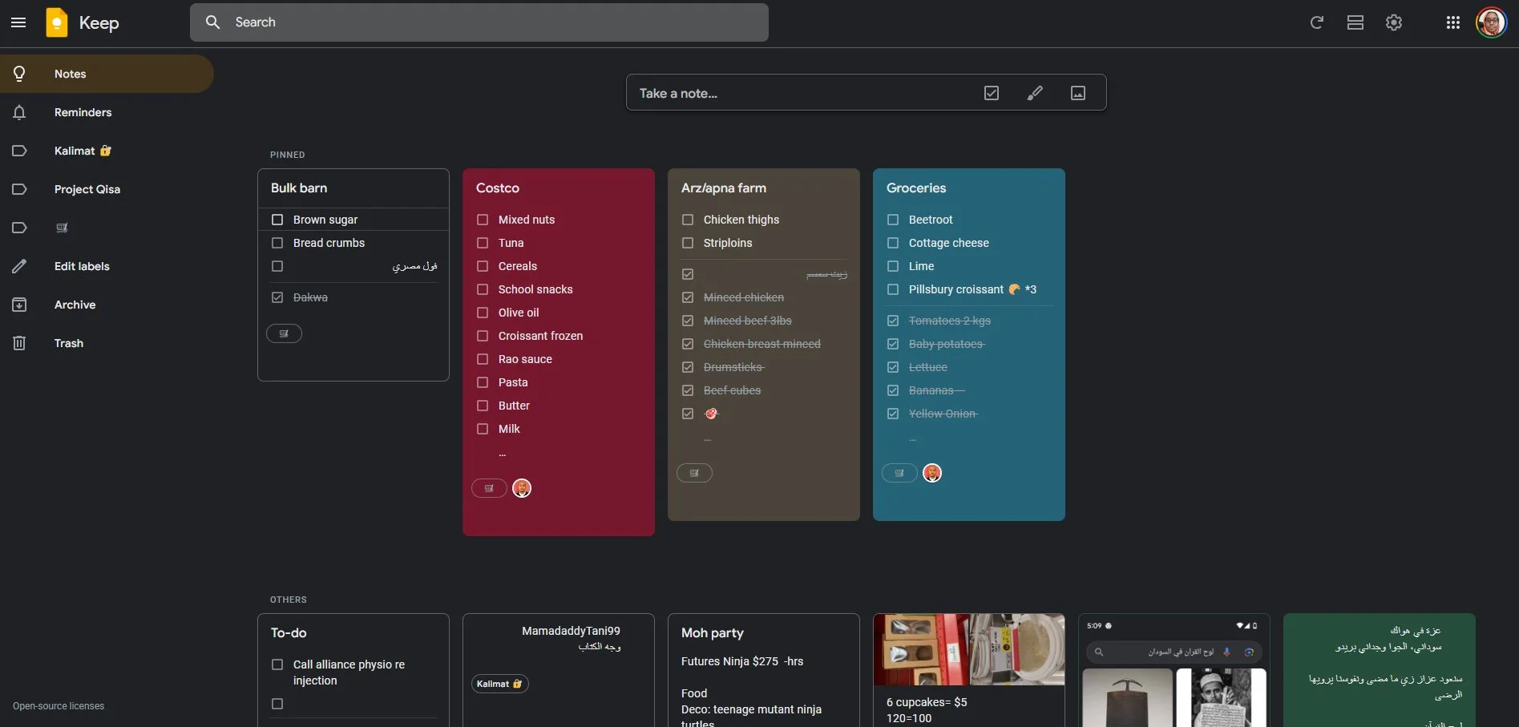Viewport: 1519px width, 727px height.
Task: Check the Pillsbury croissant checkbox
Action: click(x=893, y=289)
